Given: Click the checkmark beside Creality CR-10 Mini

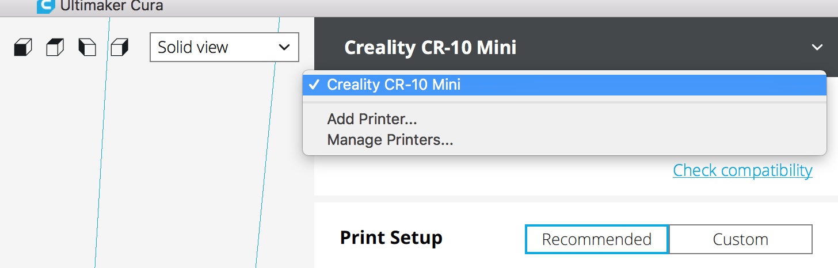Looking at the screenshot, I should [x=314, y=85].
